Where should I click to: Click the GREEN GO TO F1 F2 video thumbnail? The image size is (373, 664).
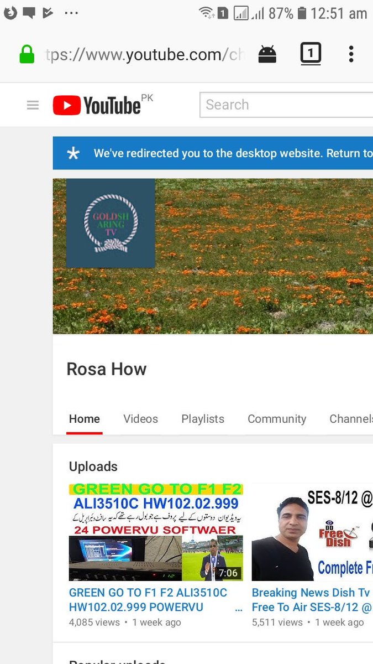[156, 532]
